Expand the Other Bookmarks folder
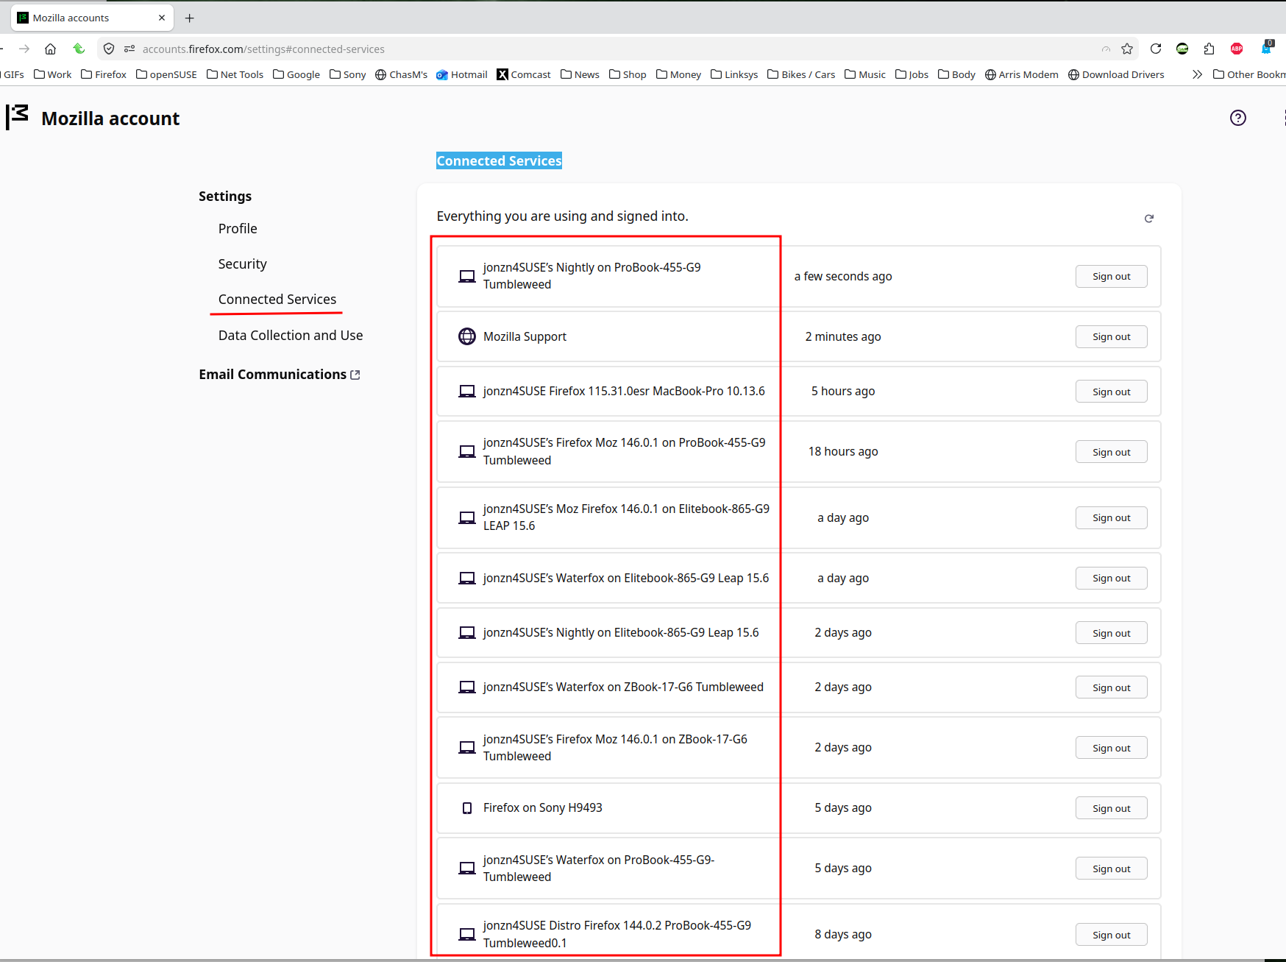The width and height of the screenshot is (1286, 962). (1248, 74)
